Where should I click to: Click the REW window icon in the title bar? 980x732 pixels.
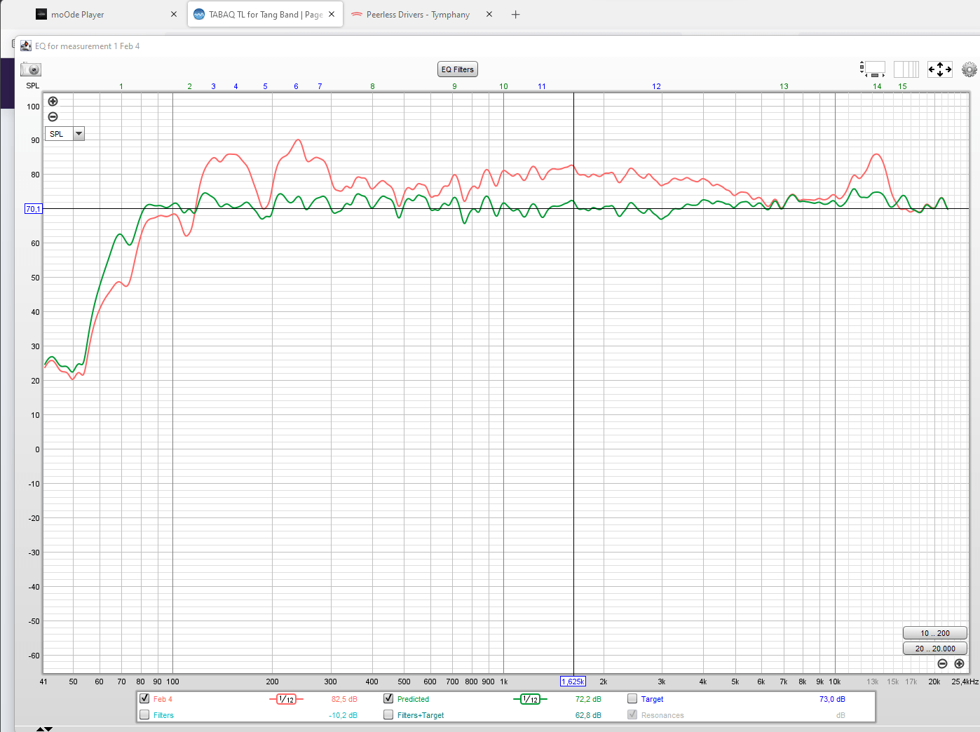[26, 46]
